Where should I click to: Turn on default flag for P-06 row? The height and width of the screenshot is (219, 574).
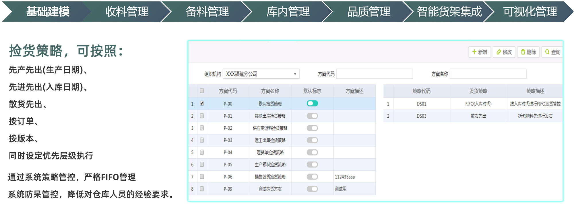click(x=312, y=177)
